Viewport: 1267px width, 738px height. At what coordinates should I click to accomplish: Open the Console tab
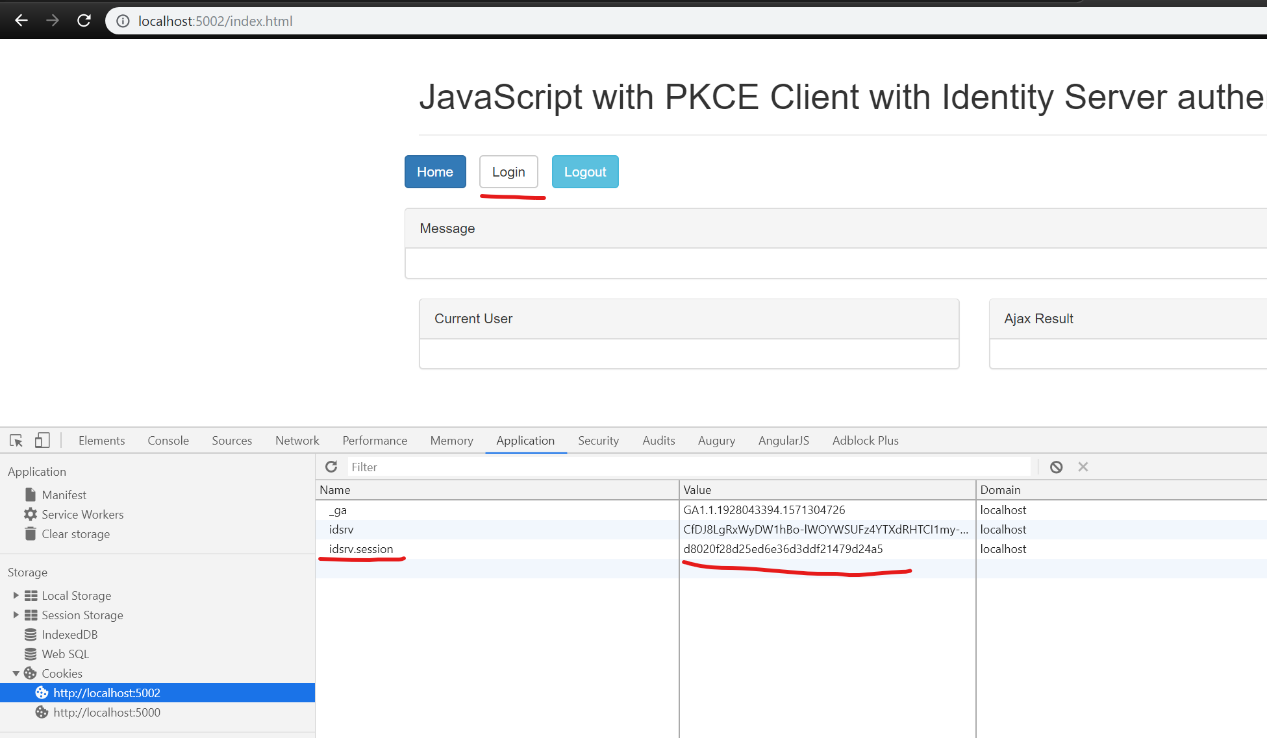168,441
